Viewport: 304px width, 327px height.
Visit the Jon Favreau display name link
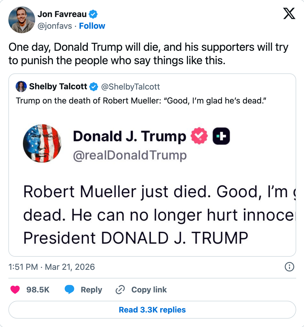click(x=62, y=14)
